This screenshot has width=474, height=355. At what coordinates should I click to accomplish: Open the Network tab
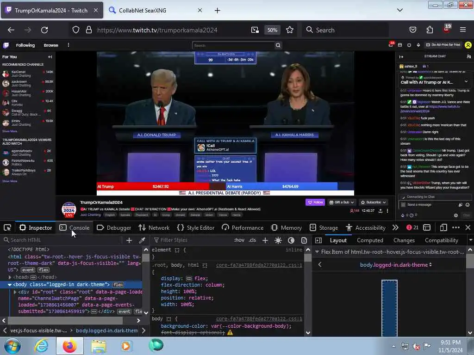point(154,227)
